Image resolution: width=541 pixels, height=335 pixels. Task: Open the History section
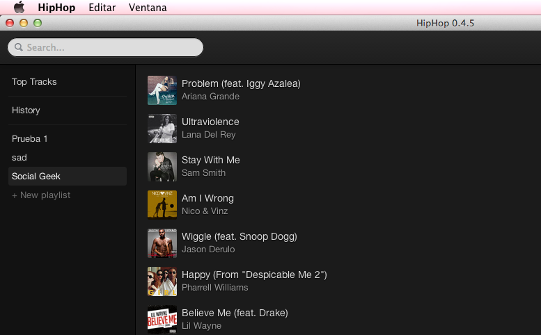click(26, 111)
